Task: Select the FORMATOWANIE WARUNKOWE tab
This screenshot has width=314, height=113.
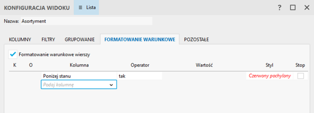Action: tap(140, 39)
